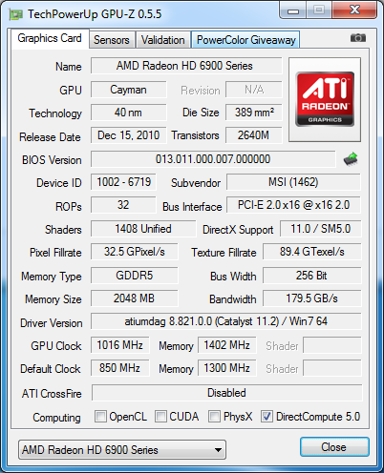384x473 pixels.
Task: Click the Close button
Action: pos(334,447)
